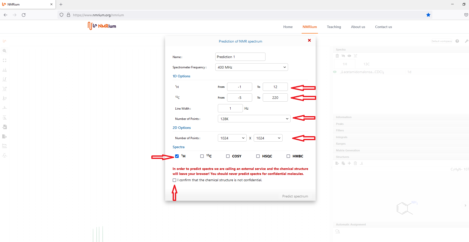This screenshot has width=469, height=242.
Task: Click export structure icon in Structures panel
Action: pyautogui.click(x=337, y=163)
